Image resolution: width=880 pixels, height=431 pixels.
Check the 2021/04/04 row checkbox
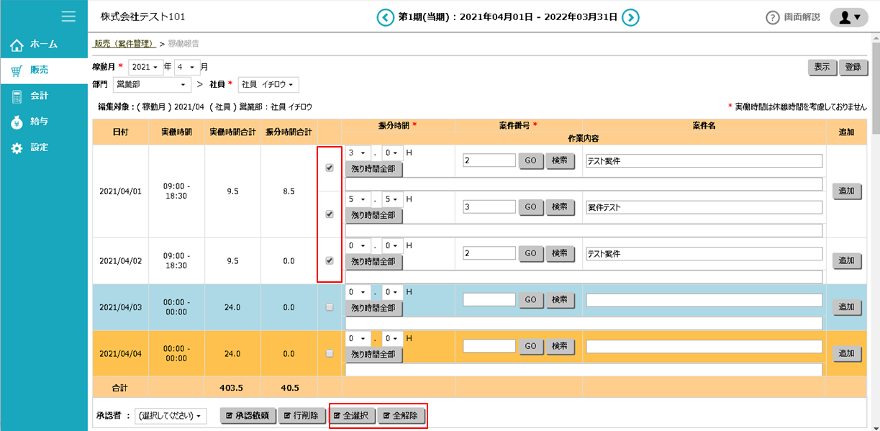click(x=330, y=353)
